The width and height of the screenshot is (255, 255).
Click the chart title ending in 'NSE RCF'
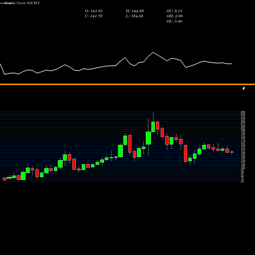coord(20,3)
